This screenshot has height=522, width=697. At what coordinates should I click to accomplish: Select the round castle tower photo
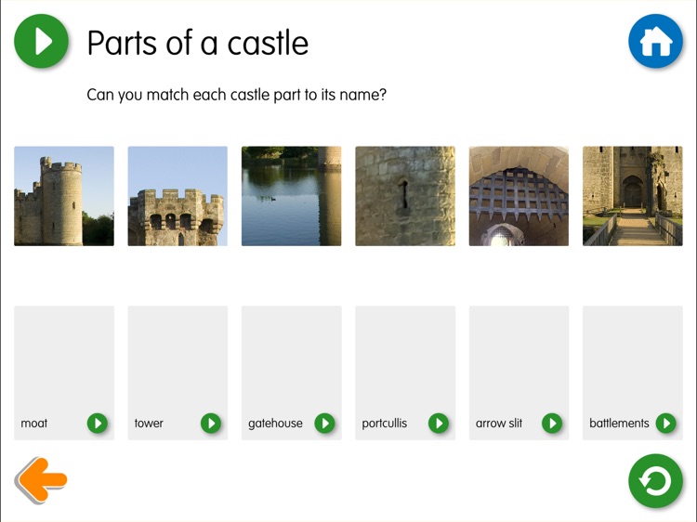tap(64, 196)
